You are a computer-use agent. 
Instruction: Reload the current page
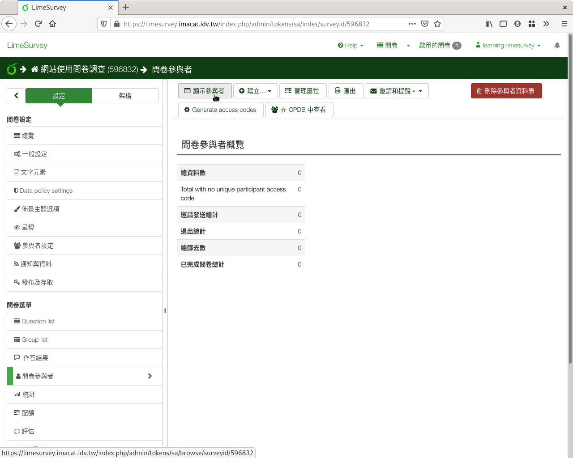pyautogui.click(x=38, y=24)
